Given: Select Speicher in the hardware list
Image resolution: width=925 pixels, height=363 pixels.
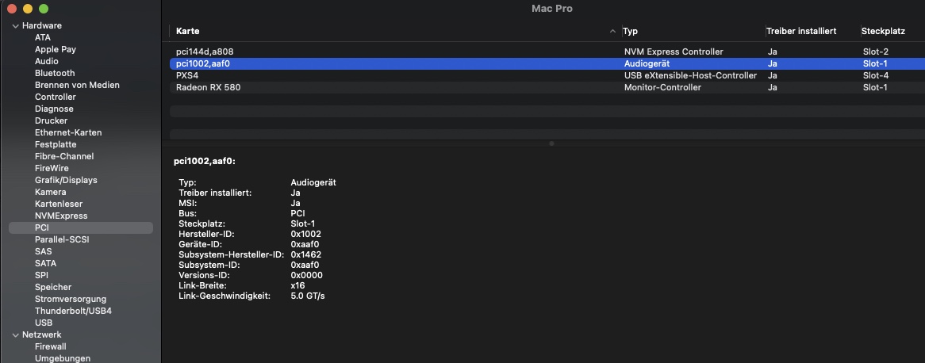Looking at the screenshot, I should (x=53, y=287).
